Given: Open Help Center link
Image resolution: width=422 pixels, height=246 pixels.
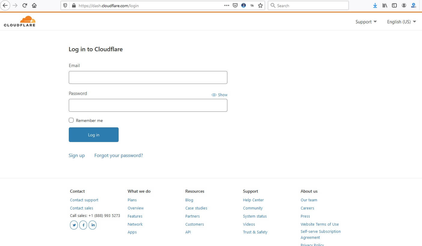Looking at the screenshot, I should coord(254,200).
